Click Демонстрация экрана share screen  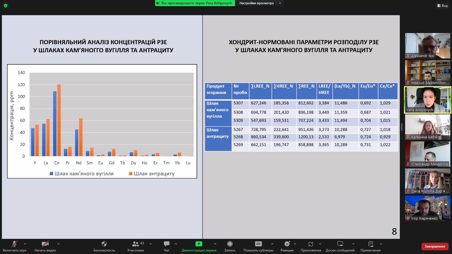(199, 244)
